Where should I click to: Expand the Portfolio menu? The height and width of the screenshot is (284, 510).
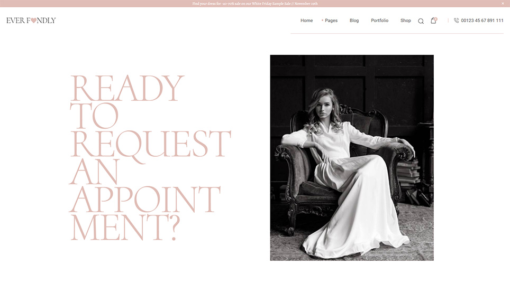379,21
